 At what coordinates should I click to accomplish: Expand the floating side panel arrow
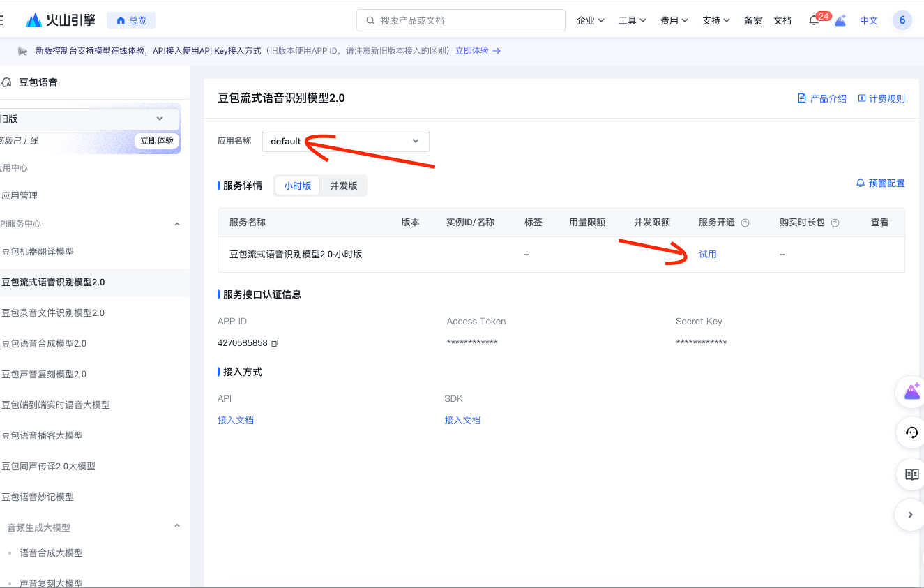pyautogui.click(x=911, y=515)
